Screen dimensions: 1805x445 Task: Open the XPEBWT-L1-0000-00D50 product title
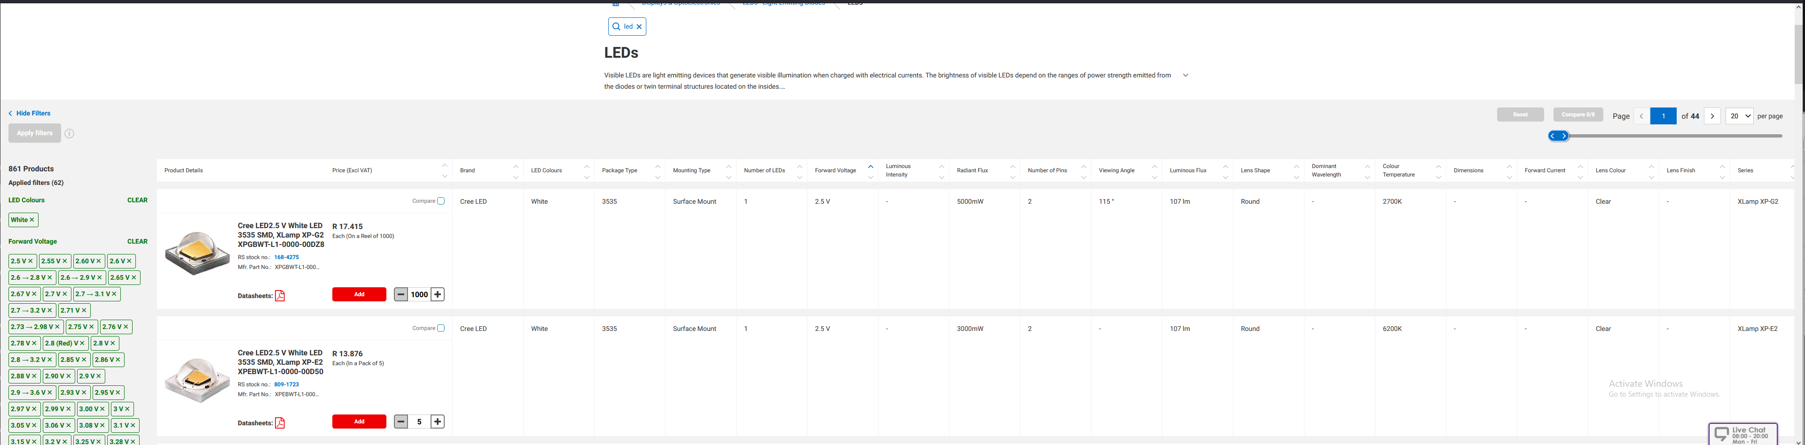point(280,362)
